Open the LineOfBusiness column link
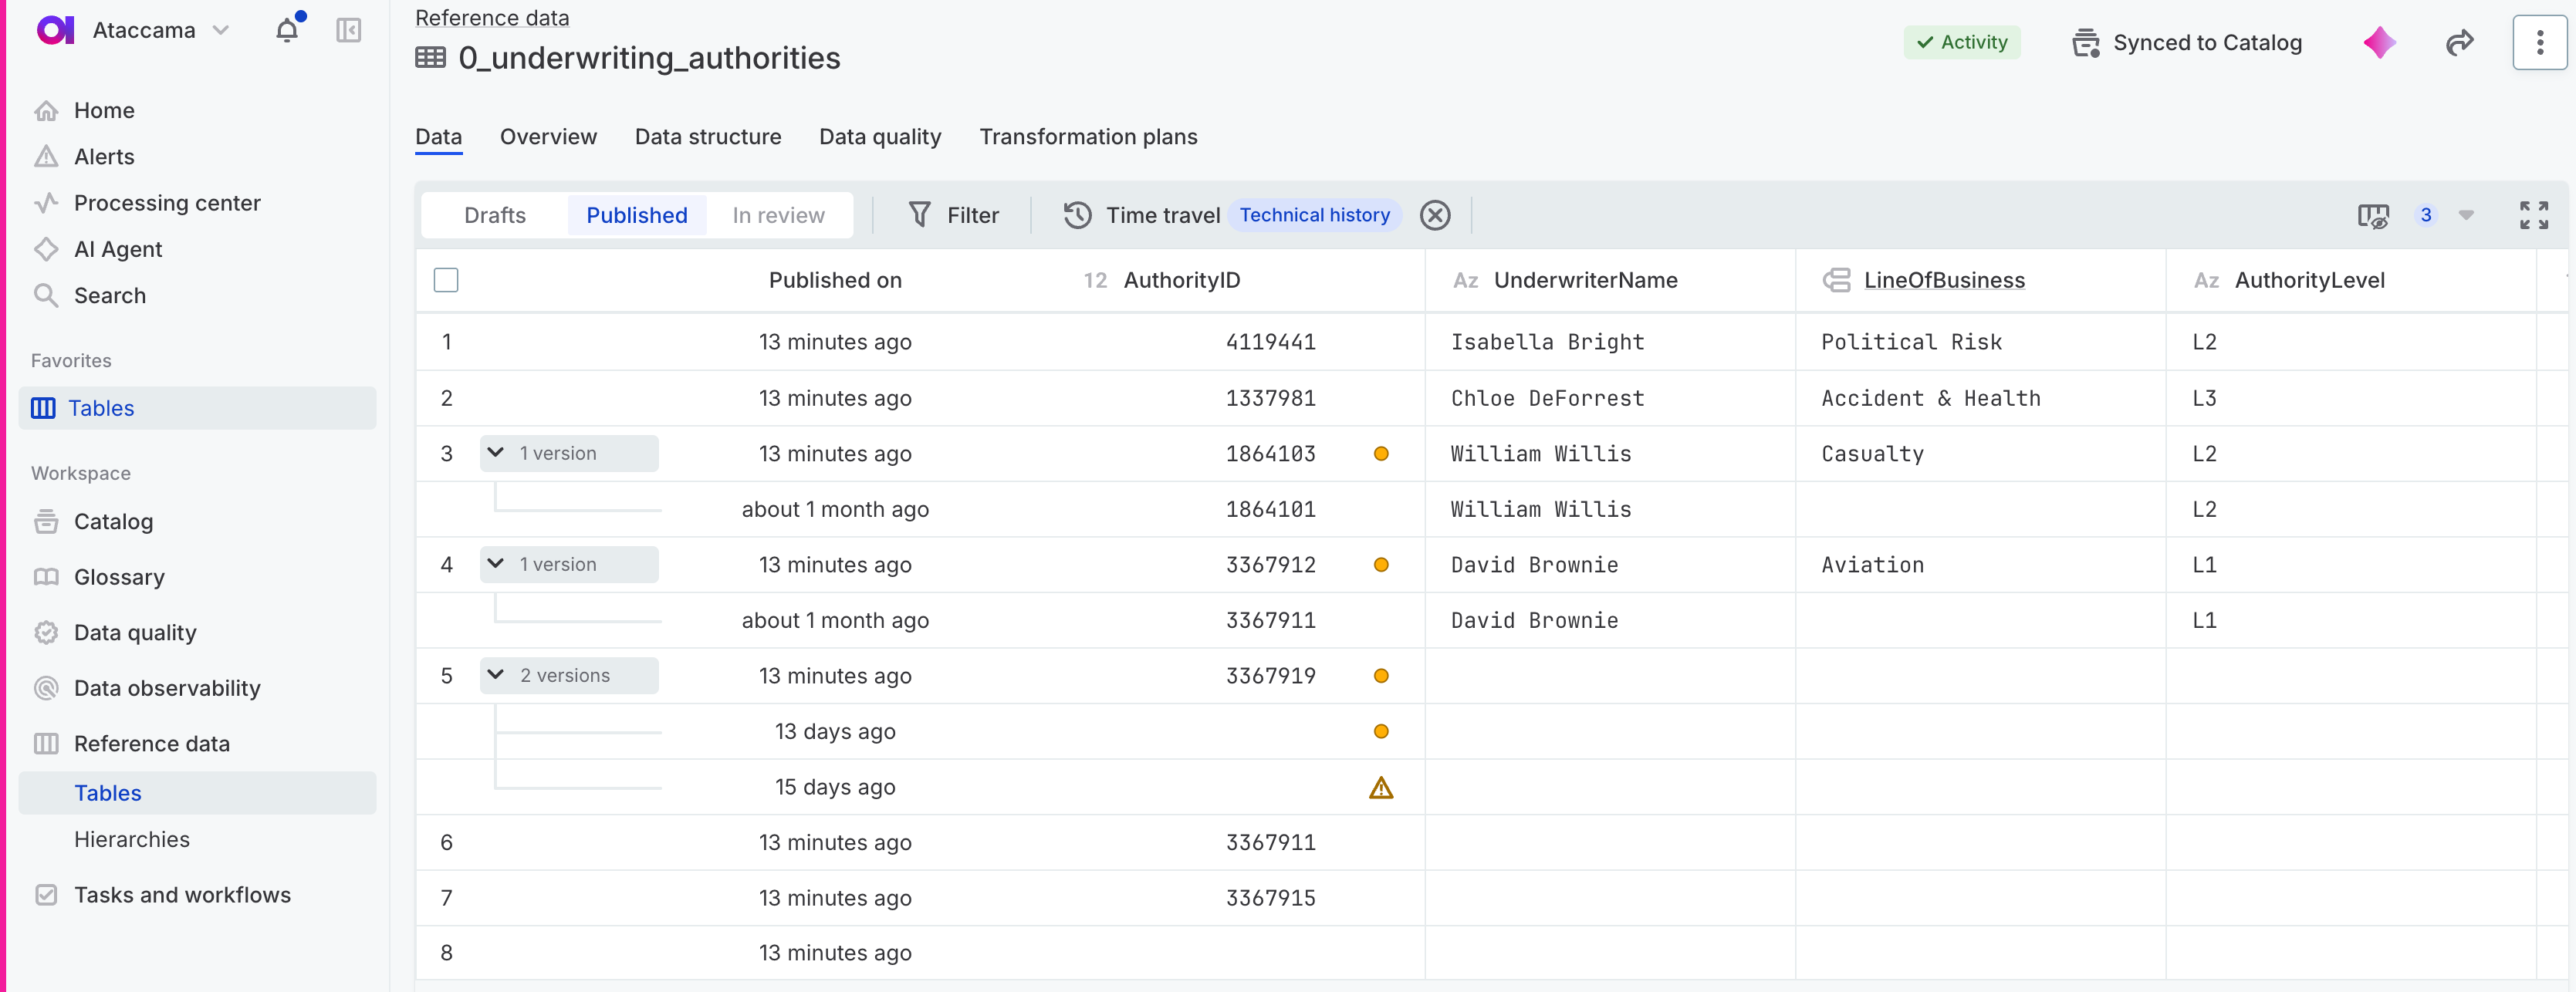2576x992 pixels. point(1944,280)
